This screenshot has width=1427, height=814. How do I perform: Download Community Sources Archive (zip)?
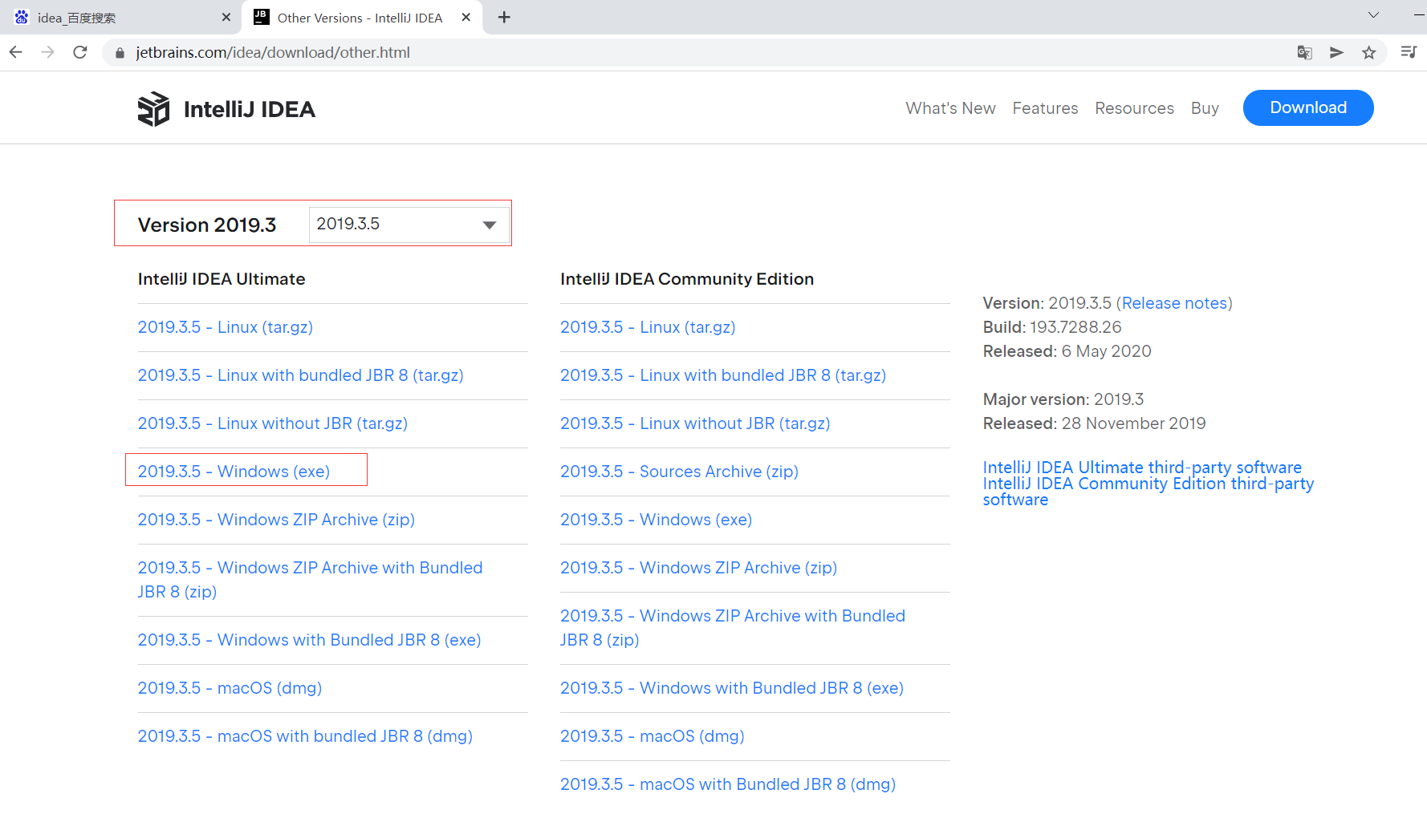[x=679, y=472]
